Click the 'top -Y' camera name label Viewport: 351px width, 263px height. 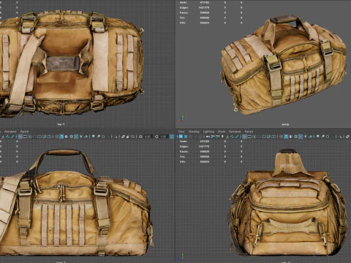[x=61, y=124]
